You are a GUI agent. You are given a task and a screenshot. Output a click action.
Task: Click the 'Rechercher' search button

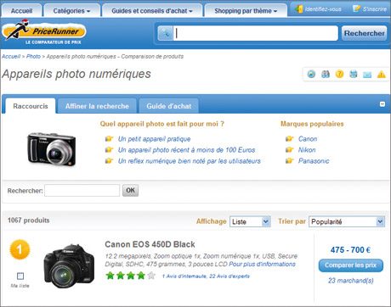(x=365, y=33)
